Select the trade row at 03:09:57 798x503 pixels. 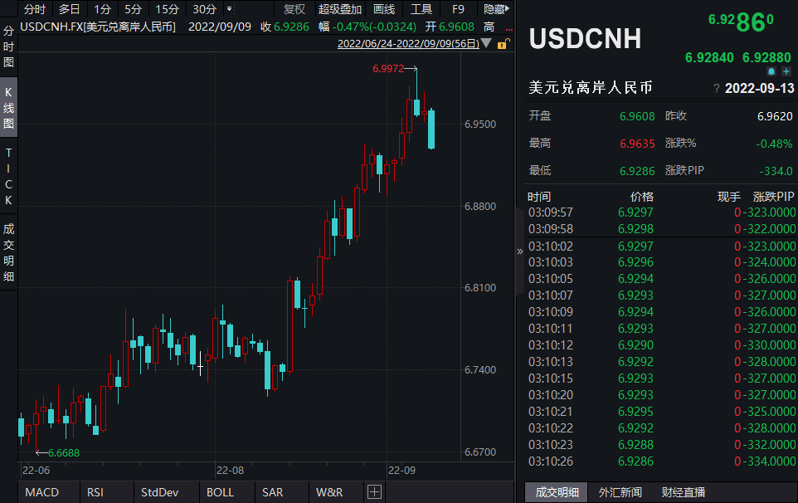point(661,212)
